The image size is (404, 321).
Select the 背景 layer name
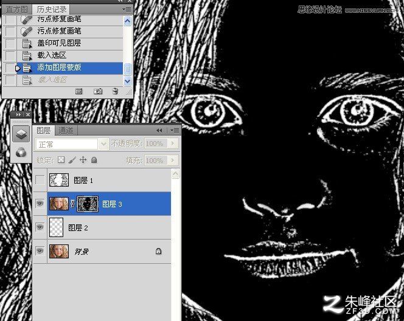pos(82,252)
